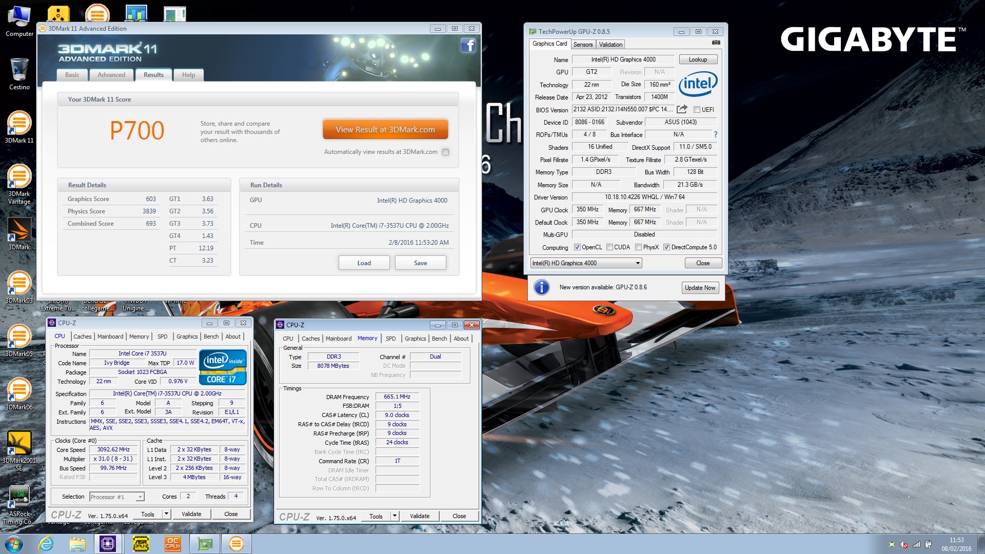Viewport: 985px width, 554px height.
Task: Click the GPU-Z update info icon
Action: pyautogui.click(x=542, y=287)
